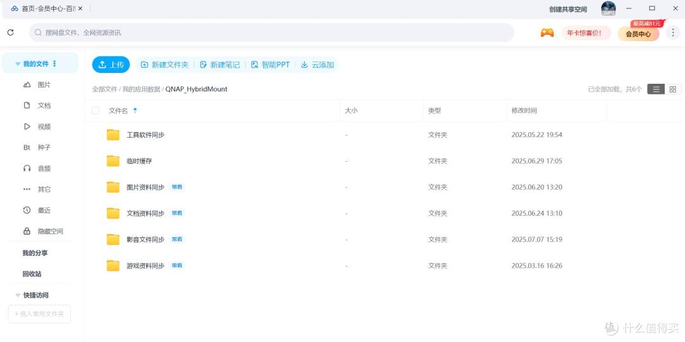
Task: Click the 临时缓存 folder name
Action: tap(140, 161)
